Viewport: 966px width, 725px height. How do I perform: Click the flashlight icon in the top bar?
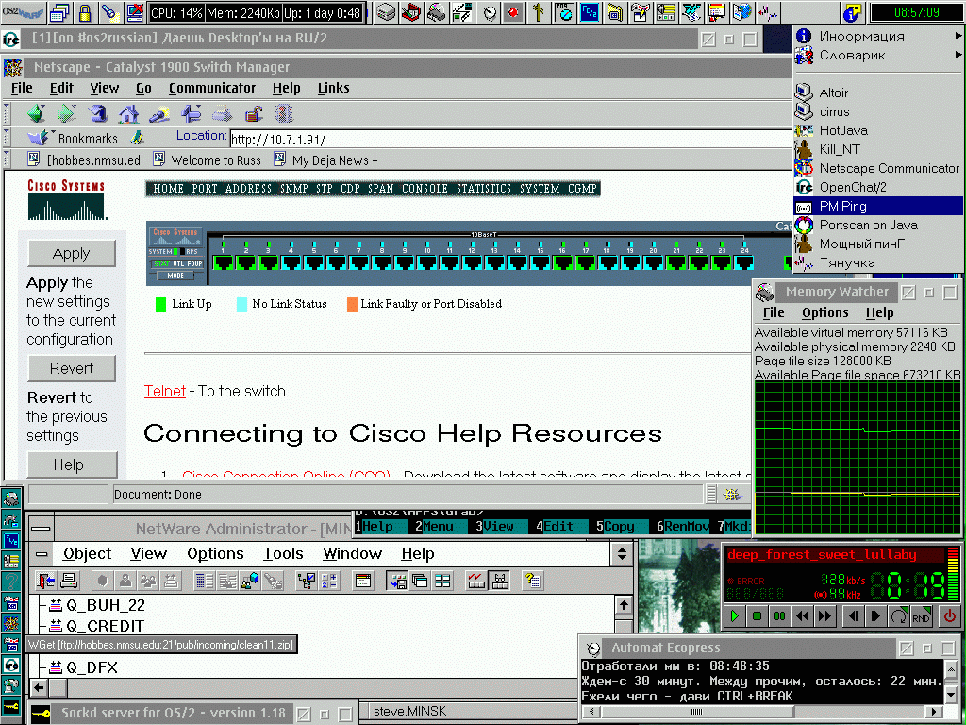109,12
